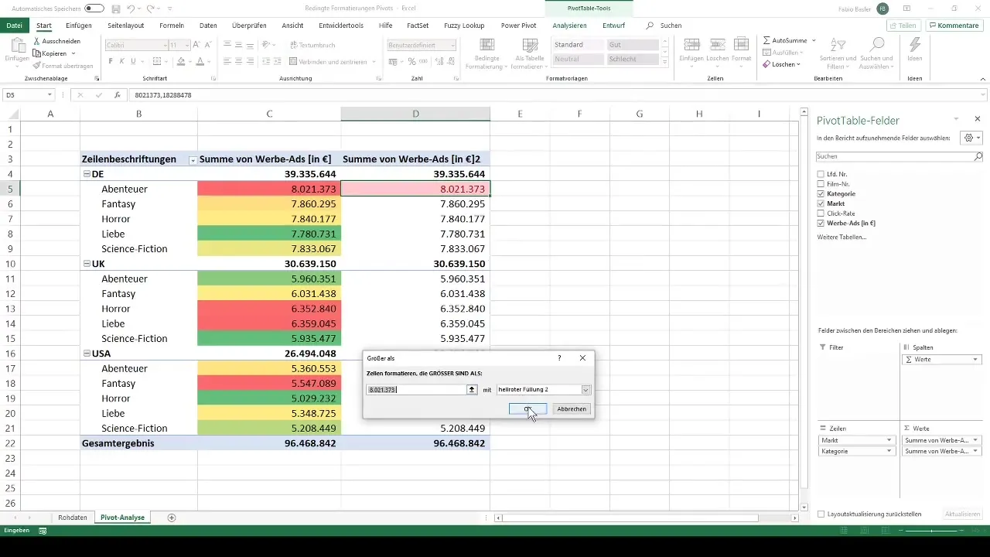Click the Save disk icon
This screenshot has width=990, height=557.
pyautogui.click(x=115, y=8)
